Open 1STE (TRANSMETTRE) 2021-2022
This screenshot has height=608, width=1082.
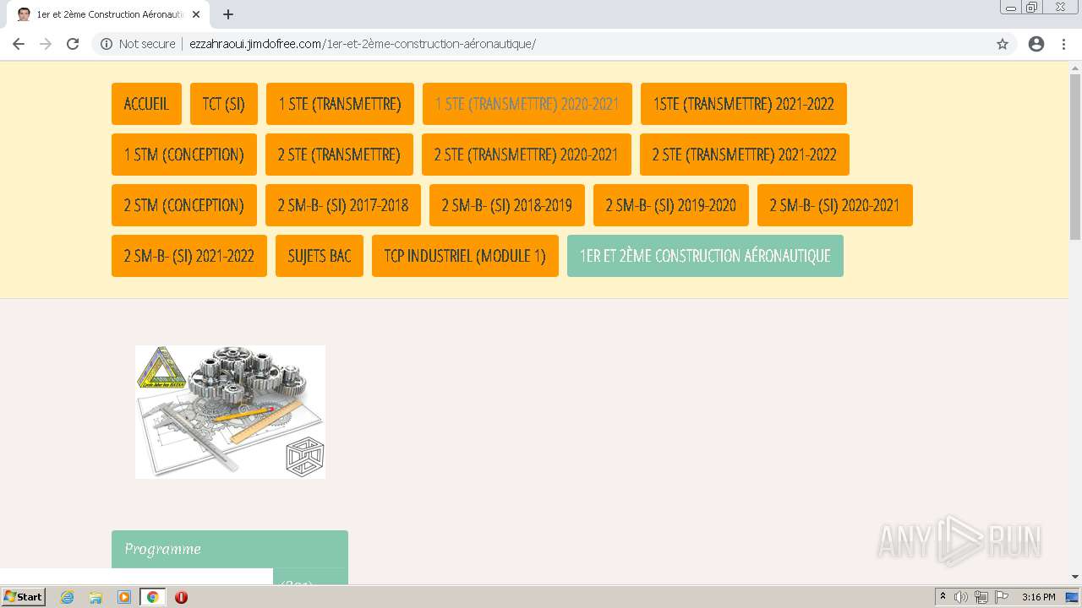click(744, 104)
